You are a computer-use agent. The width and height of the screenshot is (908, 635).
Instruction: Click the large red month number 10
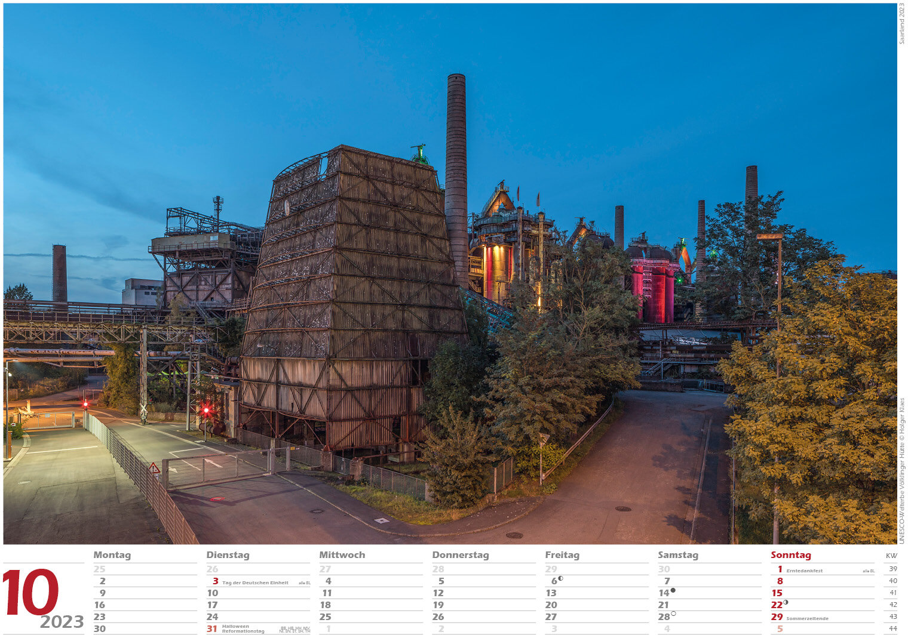click(x=30, y=593)
